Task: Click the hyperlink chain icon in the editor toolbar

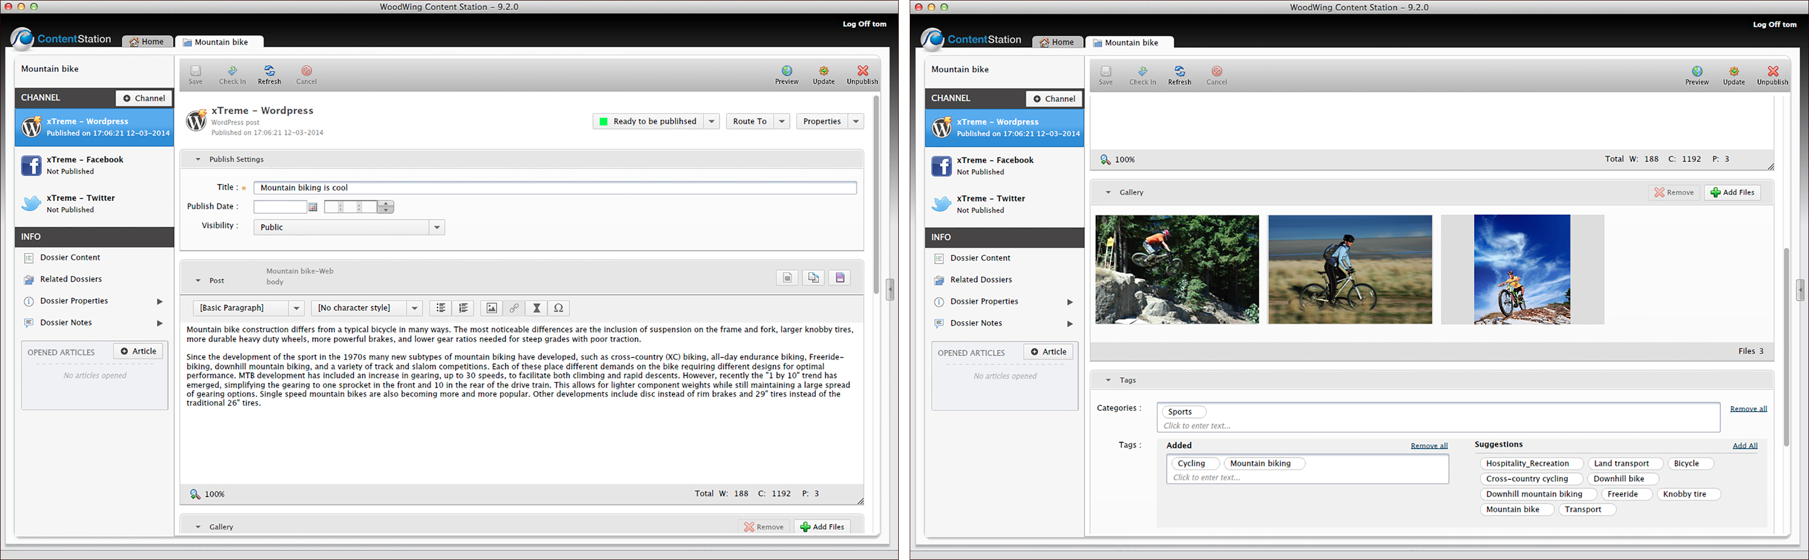Action: pos(514,308)
